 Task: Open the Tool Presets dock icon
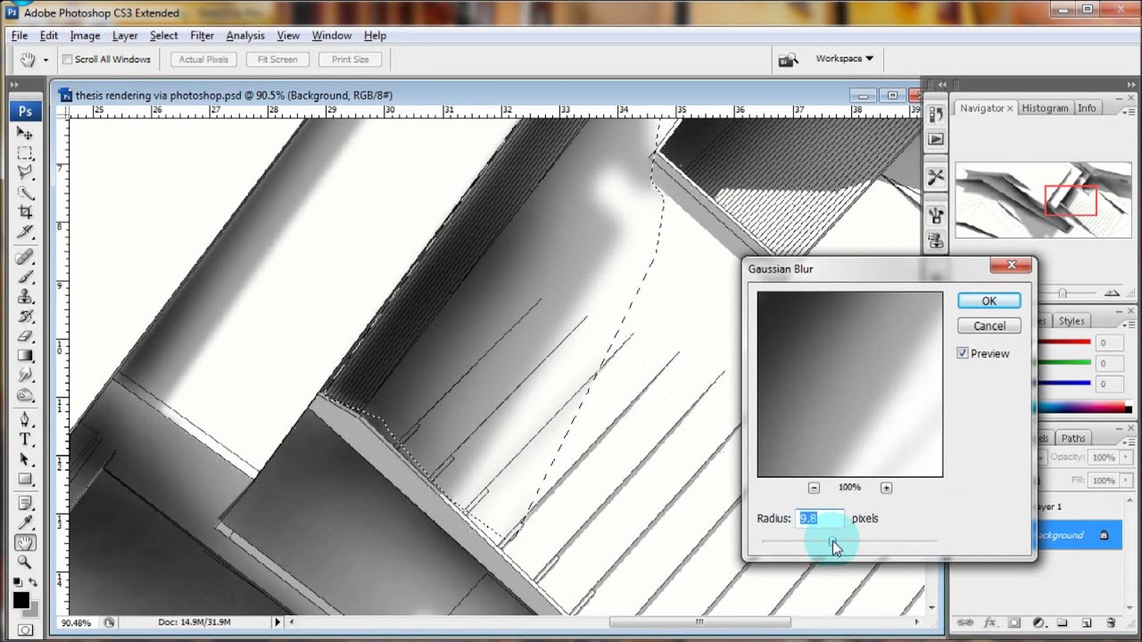pos(936,177)
